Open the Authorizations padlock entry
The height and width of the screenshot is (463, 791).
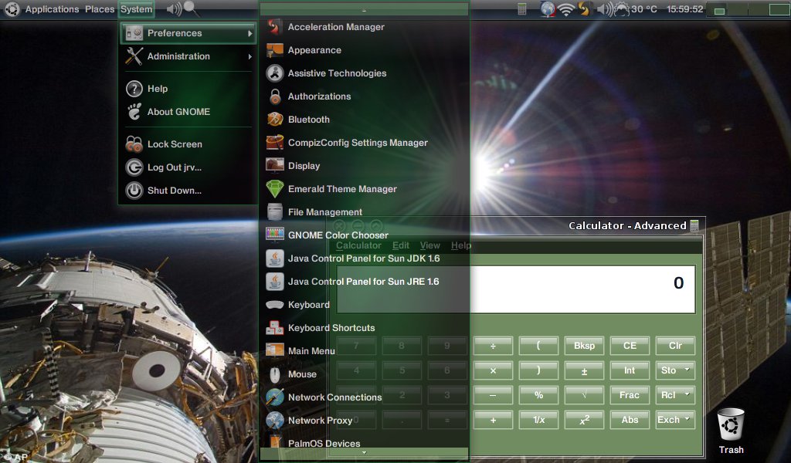coord(365,96)
